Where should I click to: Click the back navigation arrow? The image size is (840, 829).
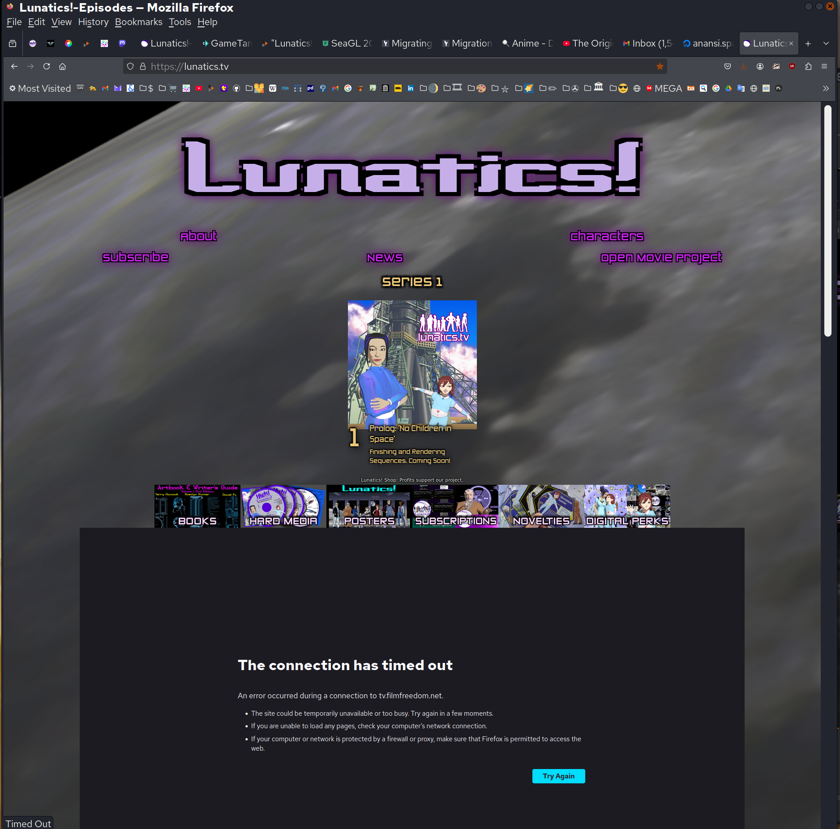click(x=14, y=66)
